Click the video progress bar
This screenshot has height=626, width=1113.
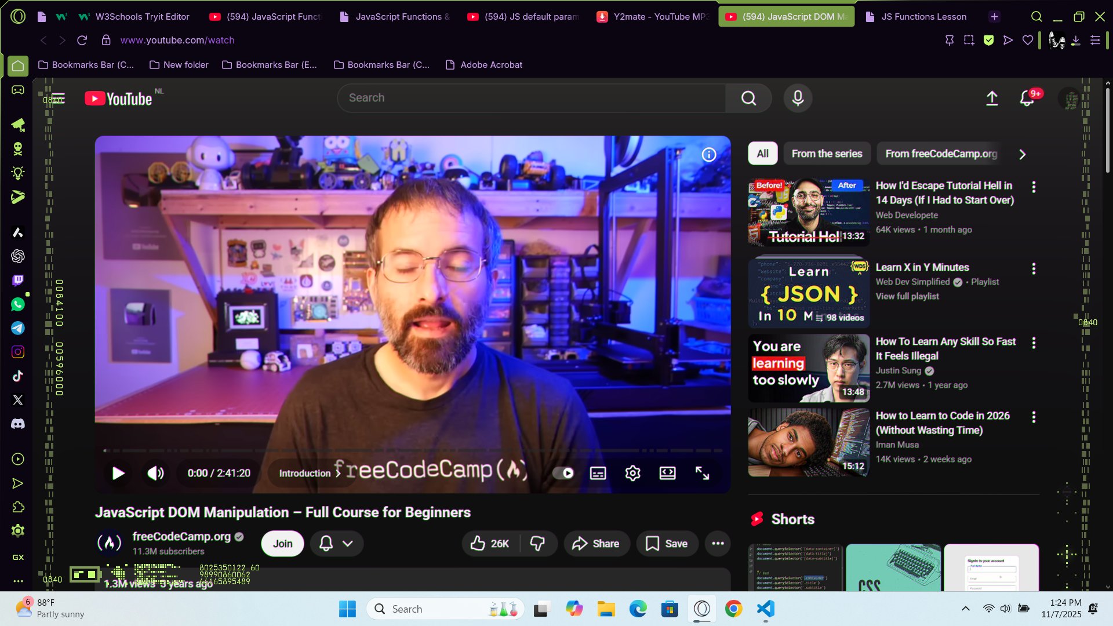click(x=413, y=450)
